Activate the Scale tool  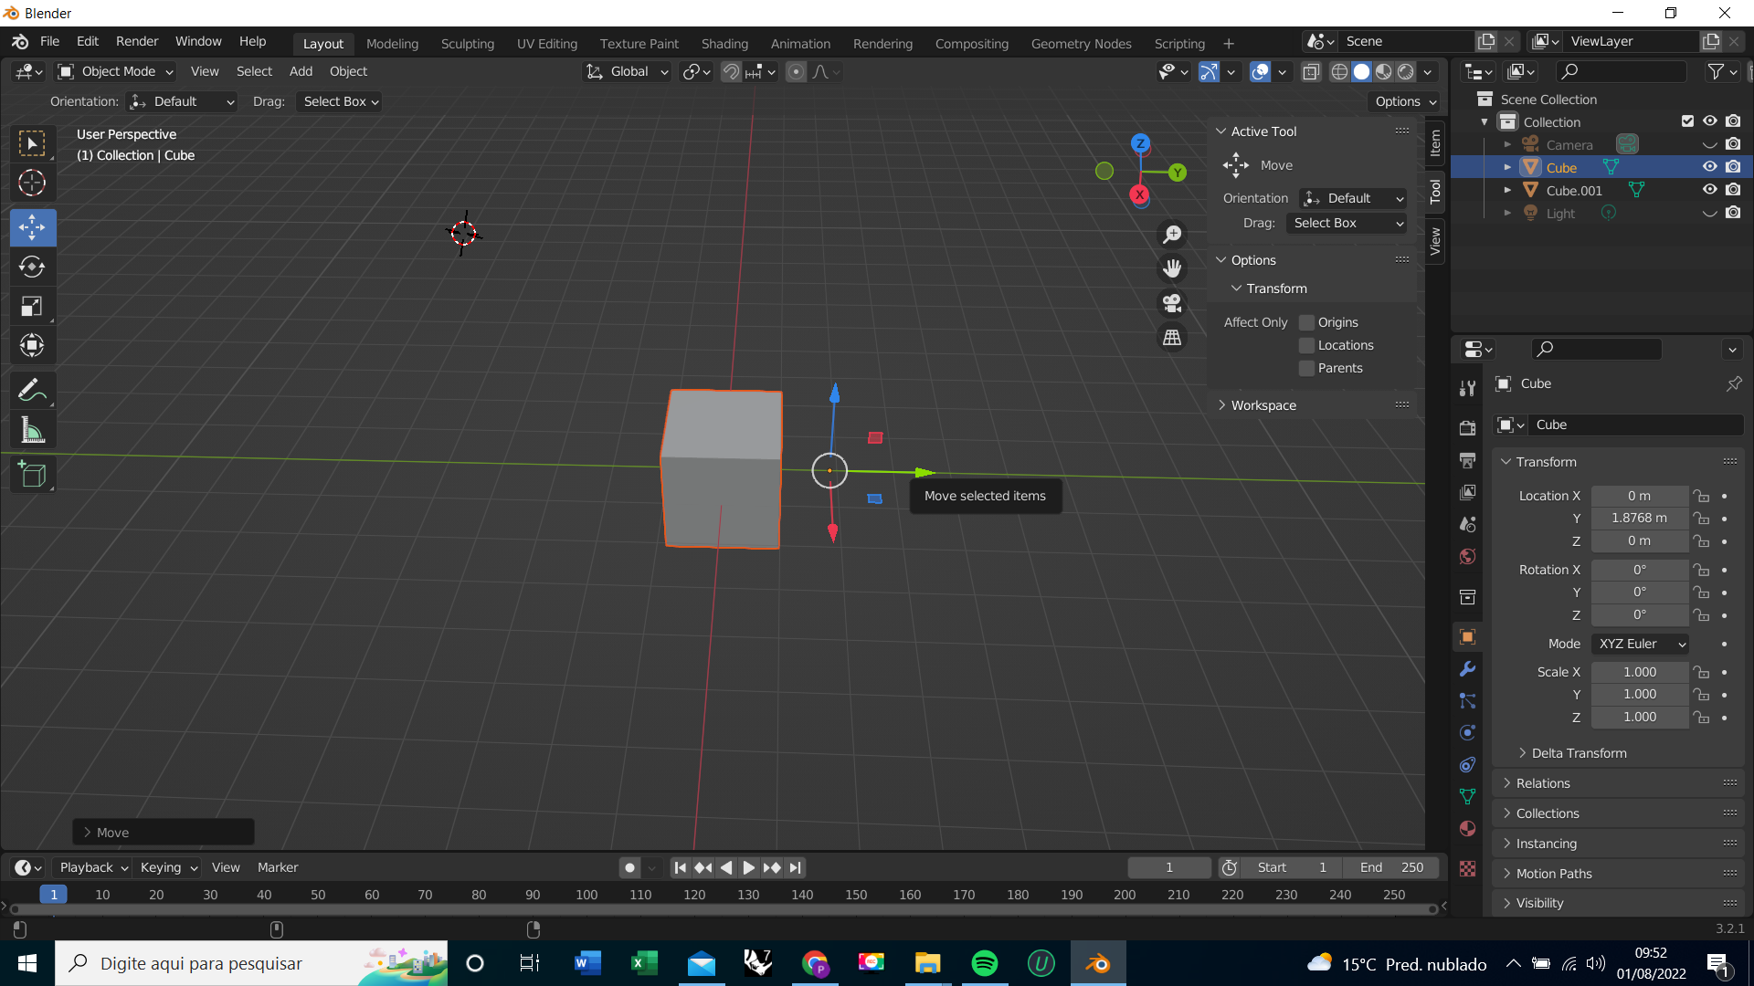pyautogui.click(x=32, y=306)
